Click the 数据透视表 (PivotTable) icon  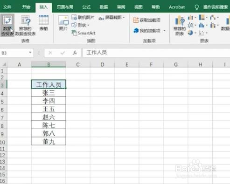[x=7, y=25]
